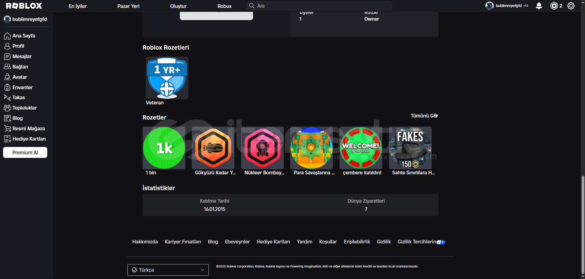Screen dimensions: 585x279
Task: Click the Topluluklar sidebar label
Action: (25, 108)
